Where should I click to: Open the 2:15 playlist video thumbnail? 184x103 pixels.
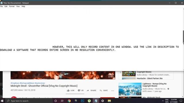pyautogui.click(x=129, y=74)
